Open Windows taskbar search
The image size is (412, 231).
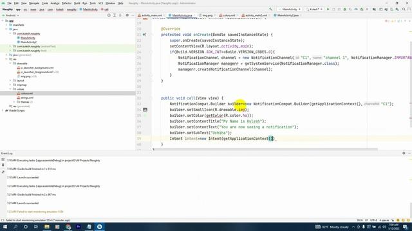coord(15,227)
